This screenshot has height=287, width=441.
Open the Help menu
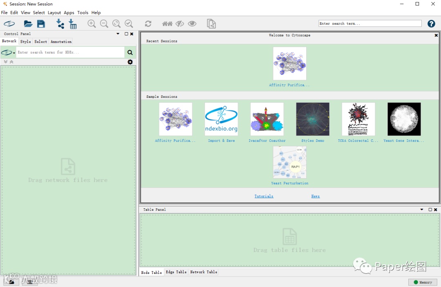tap(96, 13)
